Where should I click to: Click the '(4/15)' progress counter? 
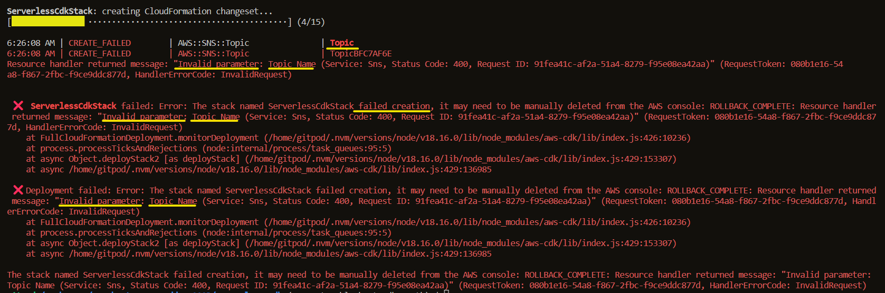coord(311,22)
